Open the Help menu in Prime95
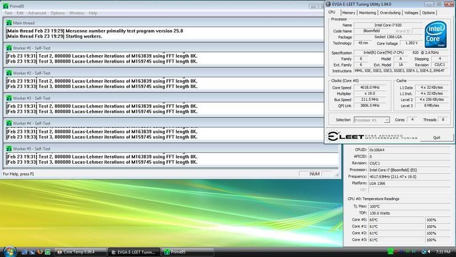Screen dimensions: 456x257 tap(93, 13)
